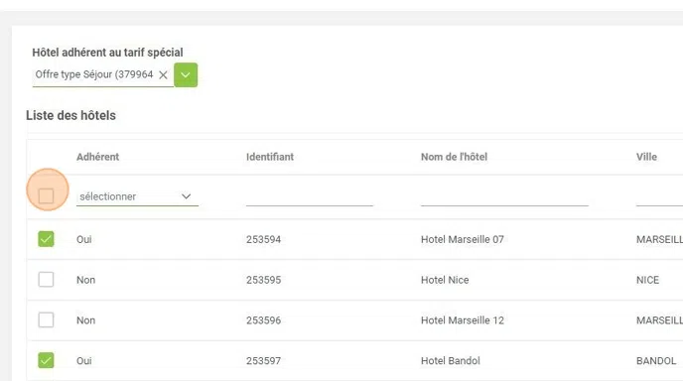Check the Hotel Marseille 12 checkbox
The width and height of the screenshot is (683, 381).
pyautogui.click(x=47, y=320)
